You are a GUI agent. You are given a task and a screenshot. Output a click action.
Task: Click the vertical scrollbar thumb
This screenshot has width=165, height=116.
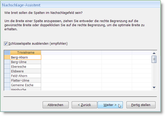click(154, 59)
